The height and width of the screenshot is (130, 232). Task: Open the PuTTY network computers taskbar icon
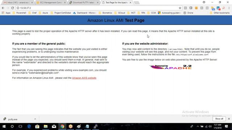(x=96, y=126)
